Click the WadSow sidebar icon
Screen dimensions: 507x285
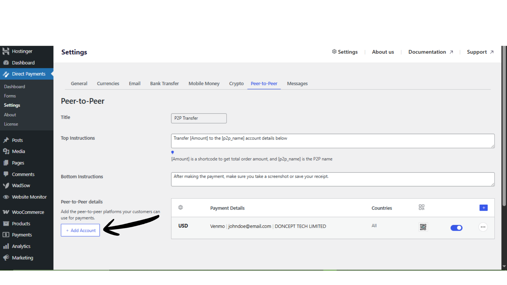point(6,186)
